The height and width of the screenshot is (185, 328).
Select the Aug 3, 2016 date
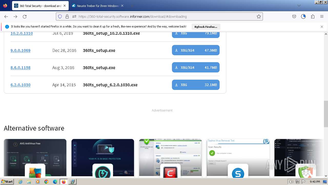[x=63, y=68]
